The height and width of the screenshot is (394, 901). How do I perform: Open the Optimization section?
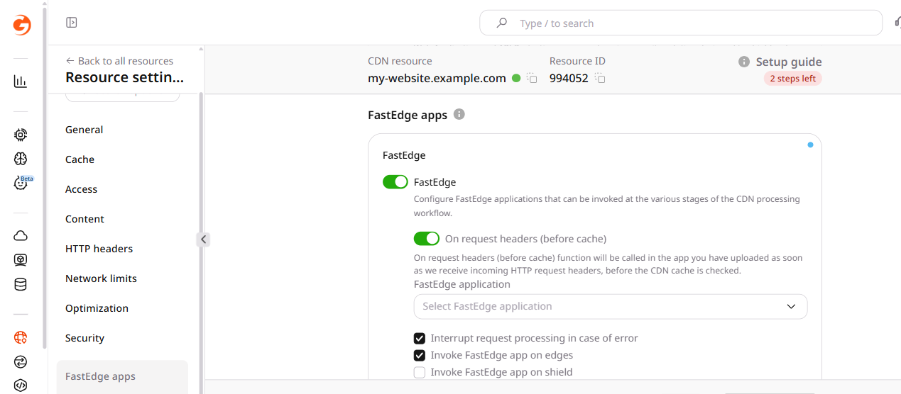click(x=97, y=308)
